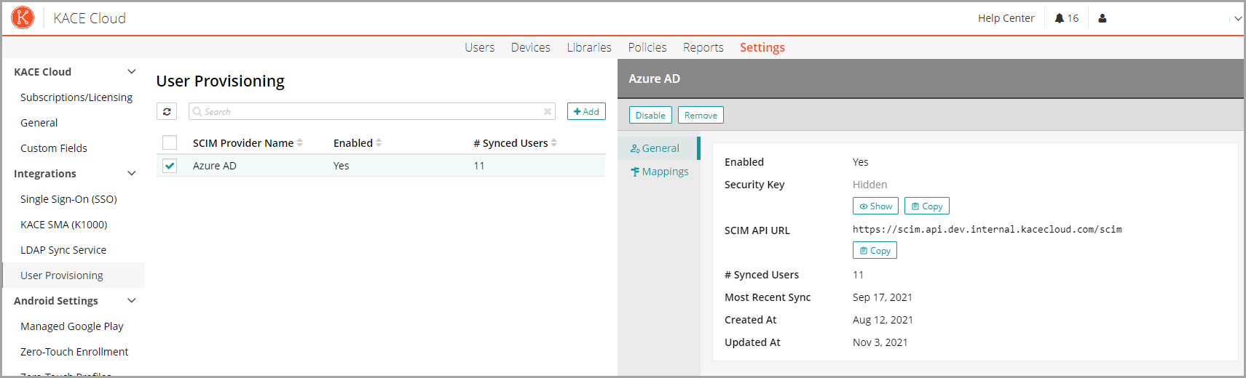Sort by SCIM Provider Name arrows
Screen dimensions: 1246x378
300,143
